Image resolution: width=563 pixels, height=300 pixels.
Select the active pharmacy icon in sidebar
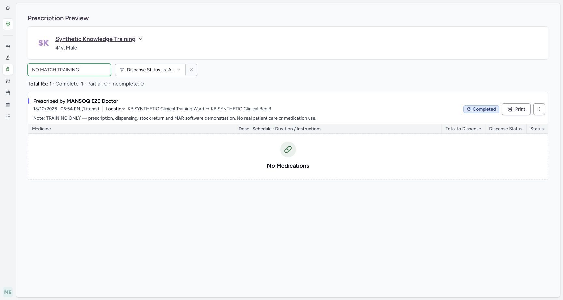8,69
